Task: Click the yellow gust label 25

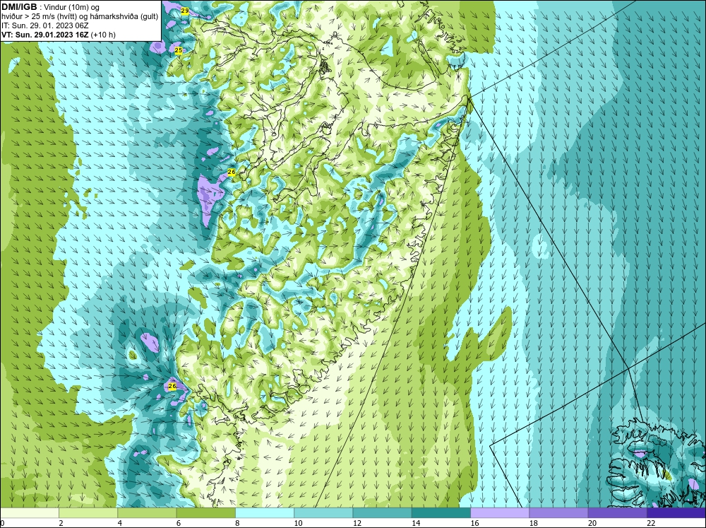Action: coord(179,50)
